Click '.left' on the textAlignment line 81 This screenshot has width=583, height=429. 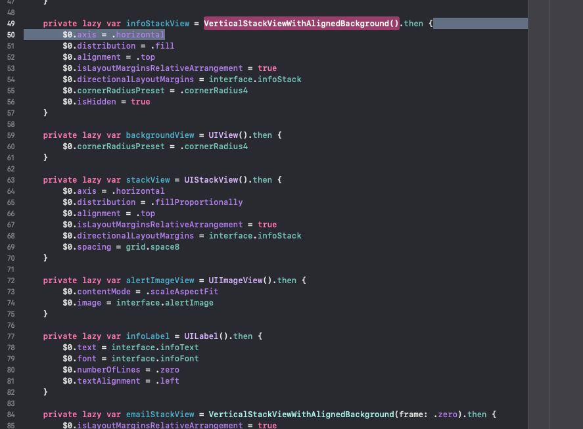click(x=168, y=380)
